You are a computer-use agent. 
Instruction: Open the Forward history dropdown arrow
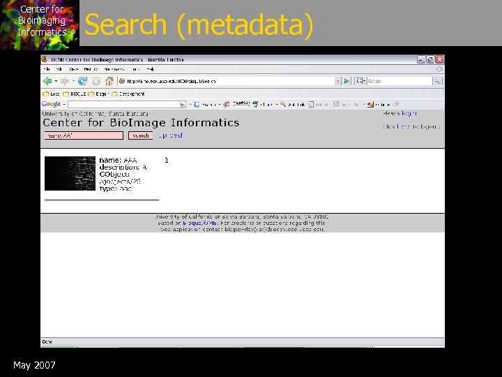73,81
